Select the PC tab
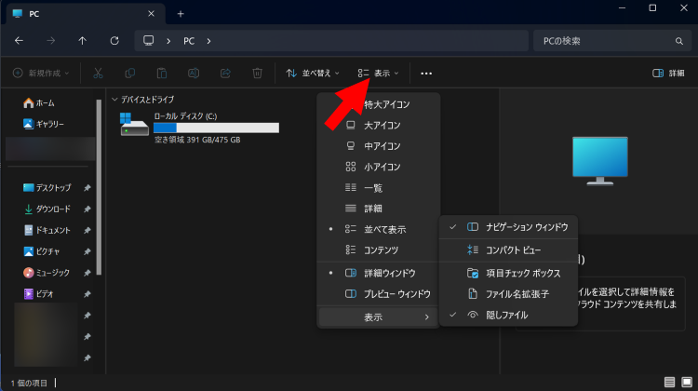The image size is (698, 391). click(86, 14)
